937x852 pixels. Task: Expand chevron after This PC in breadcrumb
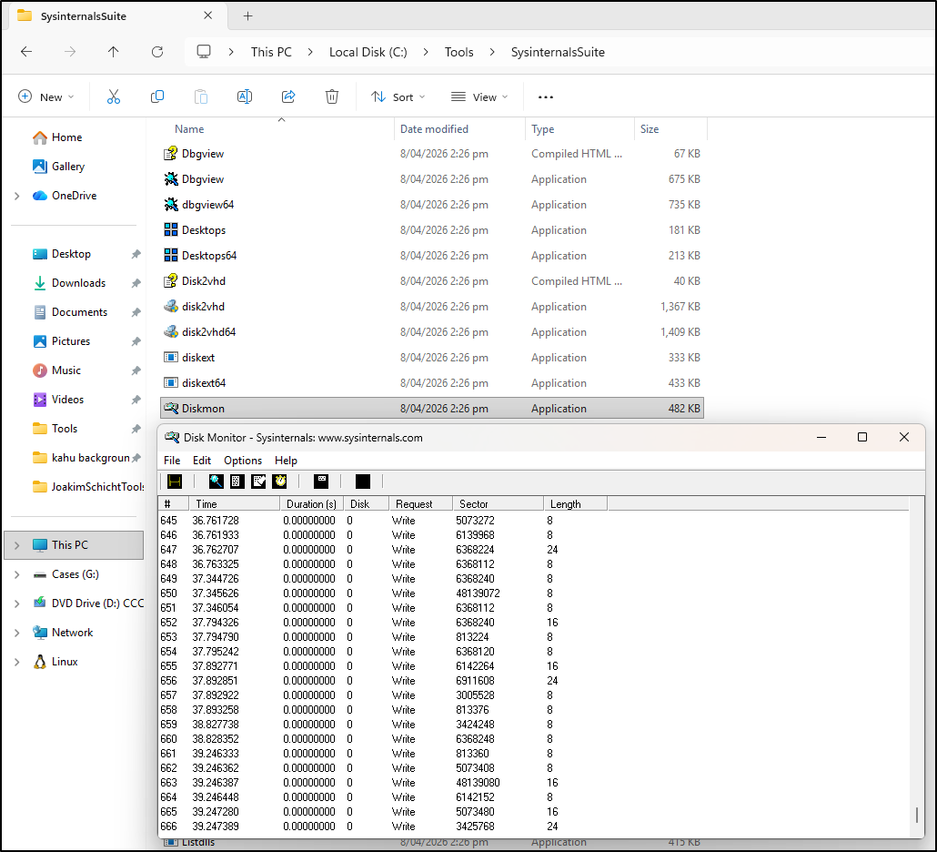coord(310,52)
